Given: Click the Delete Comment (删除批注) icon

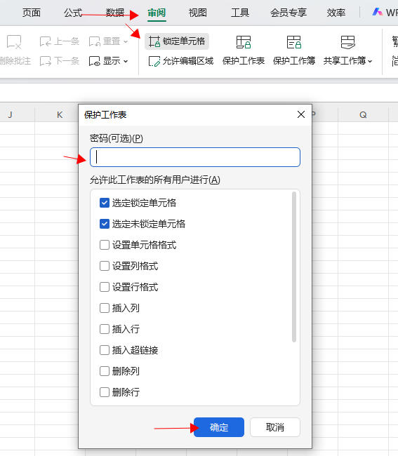Looking at the screenshot, I should (x=14, y=42).
